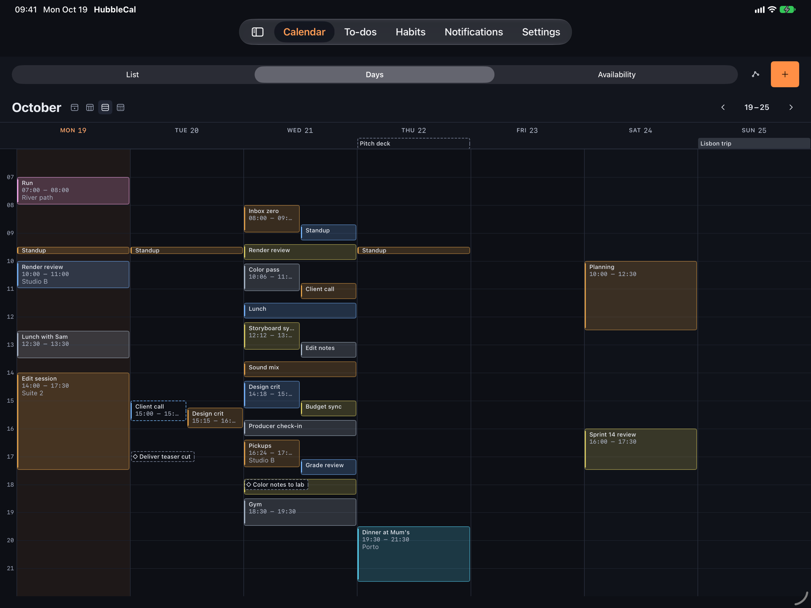811x608 pixels.
Task: Open the Calendar tab
Action: click(x=304, y=32)
